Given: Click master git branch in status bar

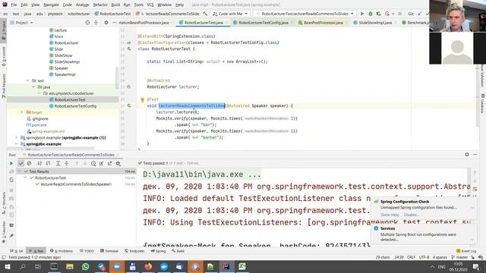Looking at the screenshot, I should [459, 257].
